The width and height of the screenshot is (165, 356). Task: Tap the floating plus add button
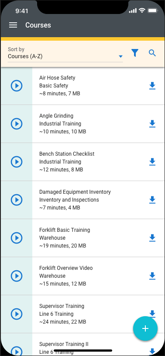(x=145, y=328)
